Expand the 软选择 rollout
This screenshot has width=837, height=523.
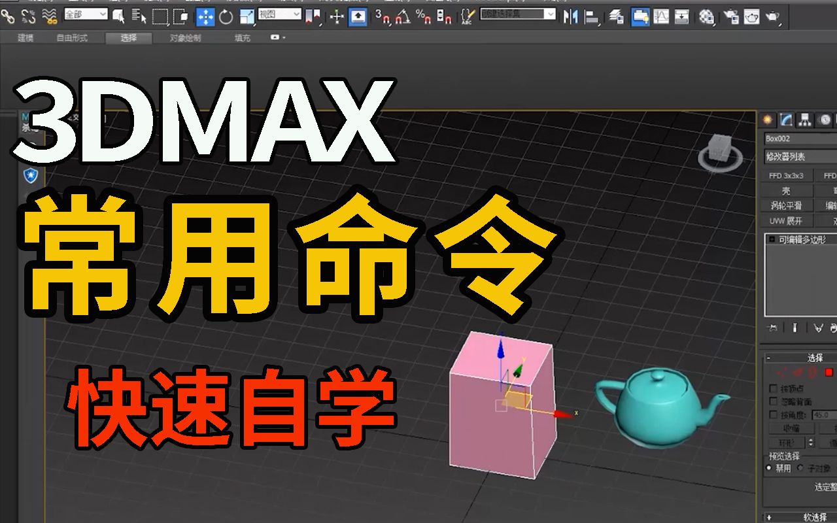point(800,517)
